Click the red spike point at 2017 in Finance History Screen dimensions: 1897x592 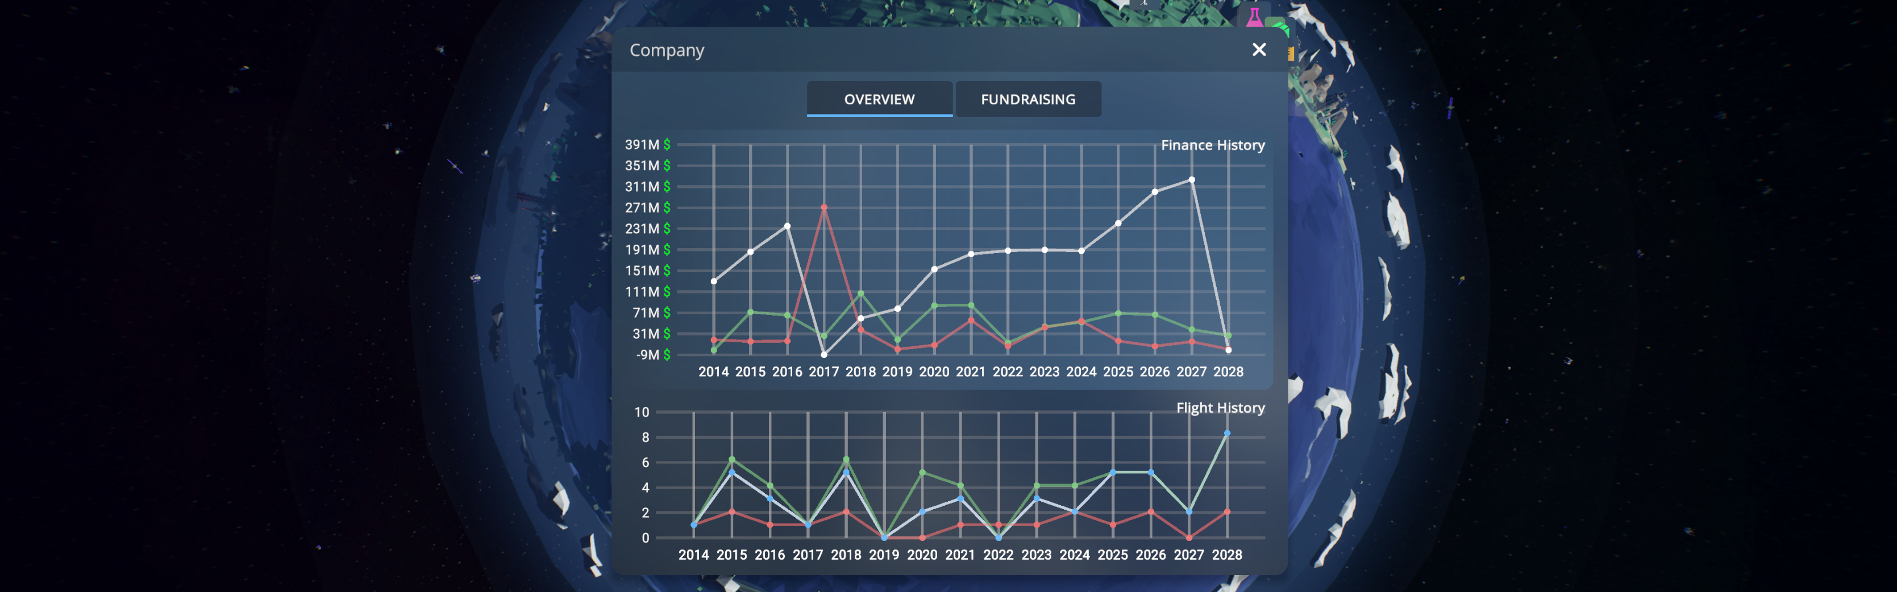[x=823, y=207]
